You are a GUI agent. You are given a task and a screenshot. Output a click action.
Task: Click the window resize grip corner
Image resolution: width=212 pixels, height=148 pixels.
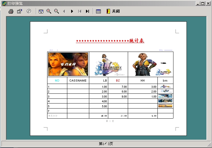point(209,144)
